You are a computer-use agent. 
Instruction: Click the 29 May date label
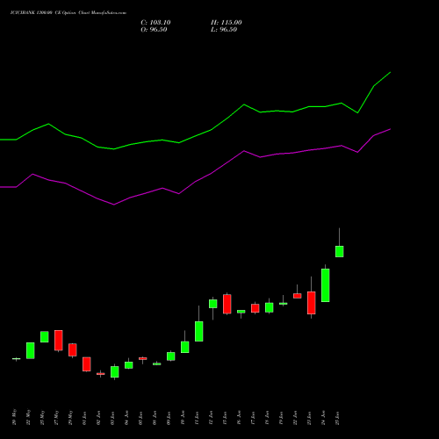[71, 417]
